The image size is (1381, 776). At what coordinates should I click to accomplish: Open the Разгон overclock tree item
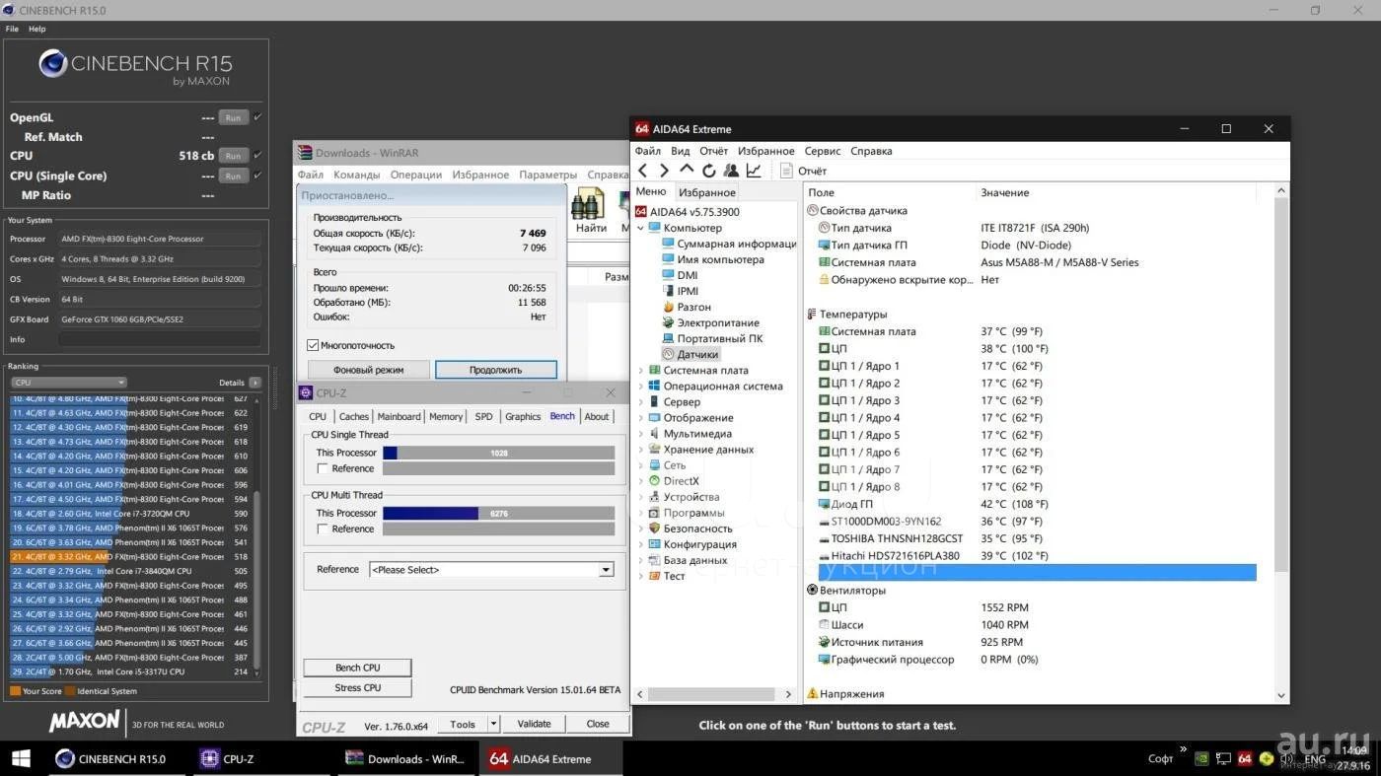click(x=686, y=307)
